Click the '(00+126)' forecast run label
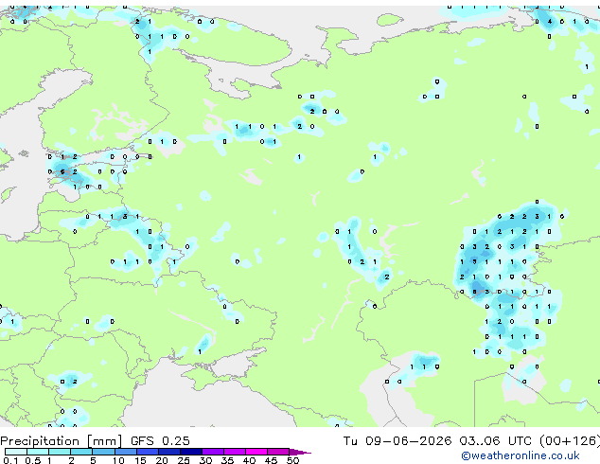 click(570, 441)
